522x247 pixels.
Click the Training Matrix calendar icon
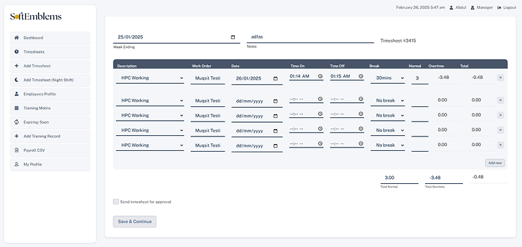(x=16, y=108)
